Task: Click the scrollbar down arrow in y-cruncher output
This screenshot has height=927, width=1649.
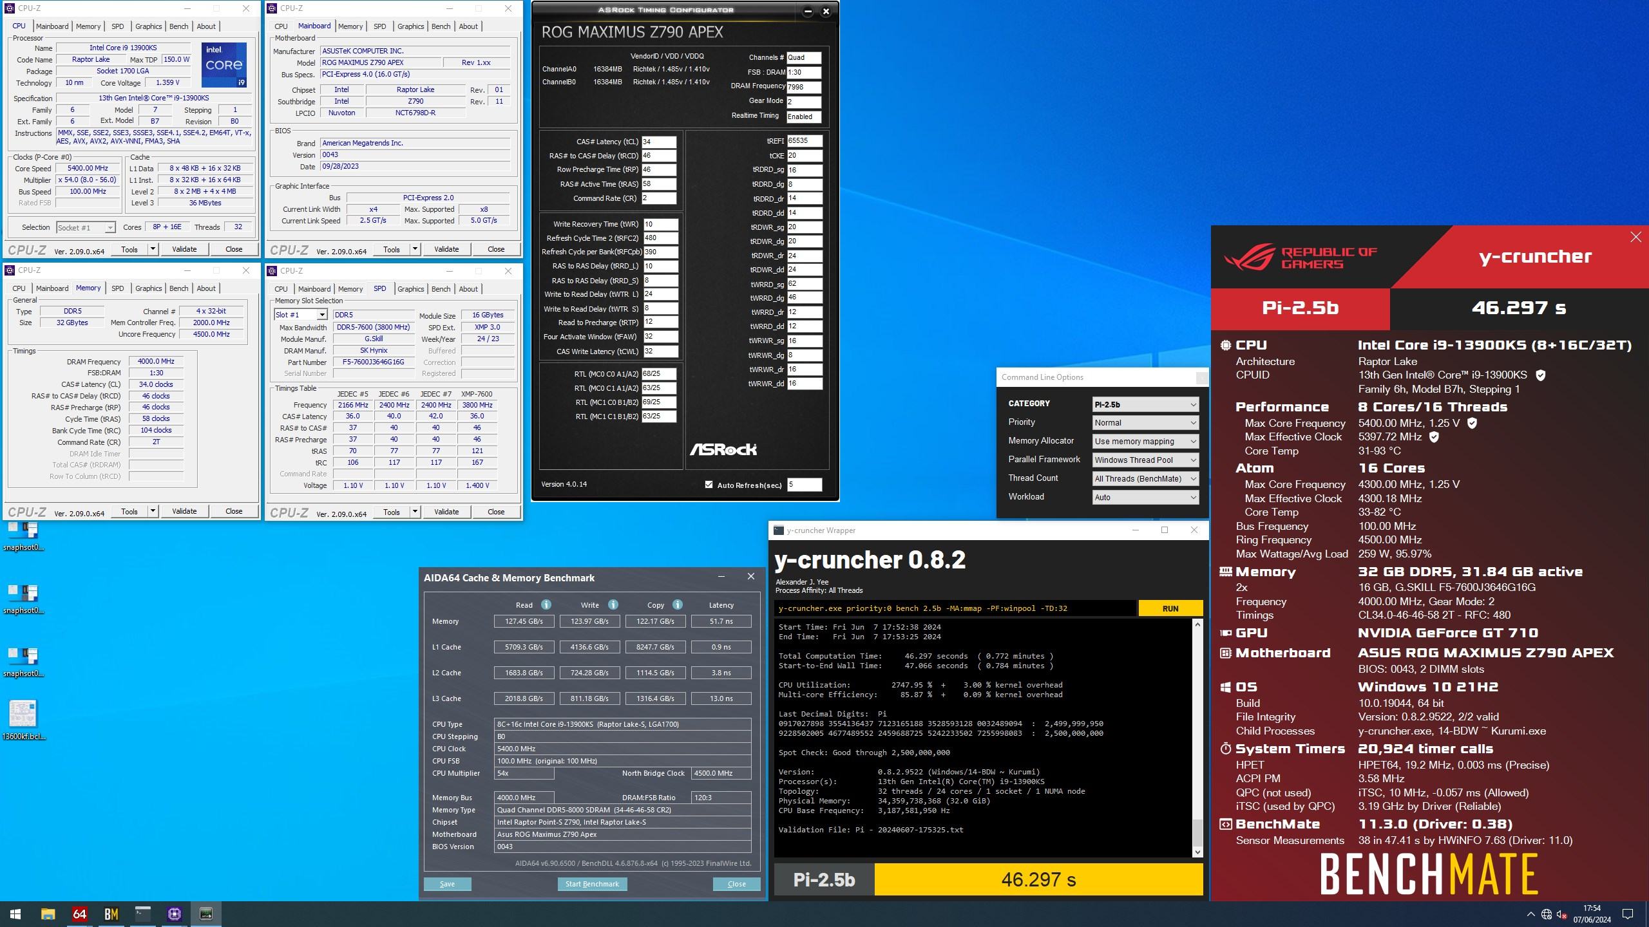Action: (x=1197, y=852)
